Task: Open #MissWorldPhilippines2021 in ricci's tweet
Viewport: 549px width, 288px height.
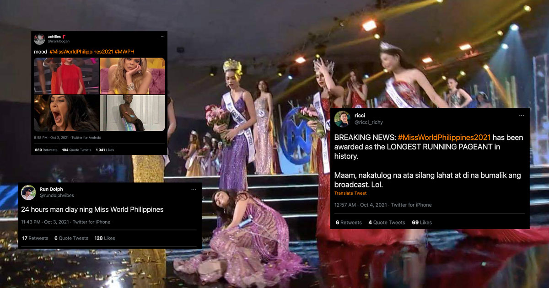Action: (444, 137)
